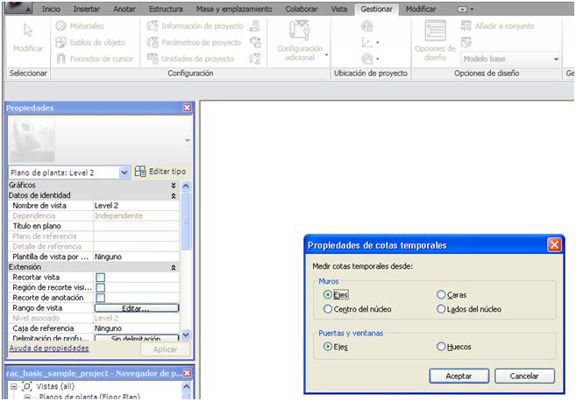Open the Plano de planta dropdown
576x401 pixels.
tap(124, 172)
